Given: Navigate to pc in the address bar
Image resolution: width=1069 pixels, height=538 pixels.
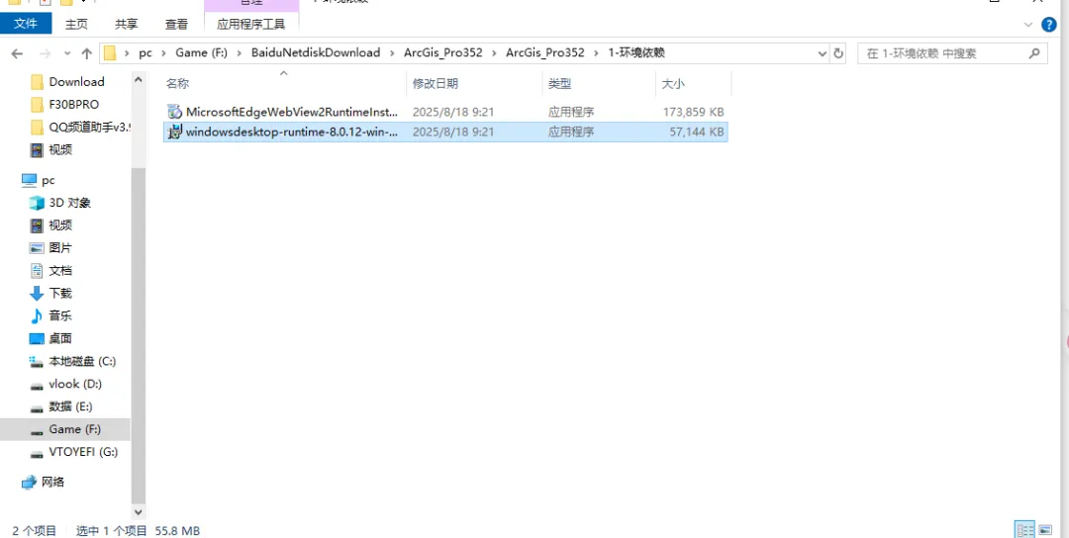Looking at the screenshot, I should coord(146,52).
